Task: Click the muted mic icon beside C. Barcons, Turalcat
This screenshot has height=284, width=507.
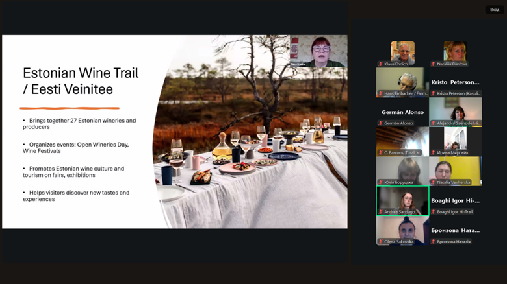Action: coord(380,152)
